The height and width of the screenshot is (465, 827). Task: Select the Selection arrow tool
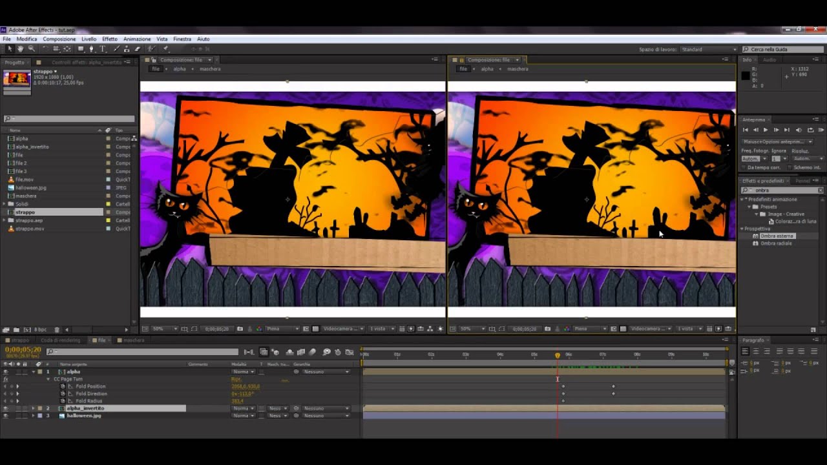tap(10, 49)
